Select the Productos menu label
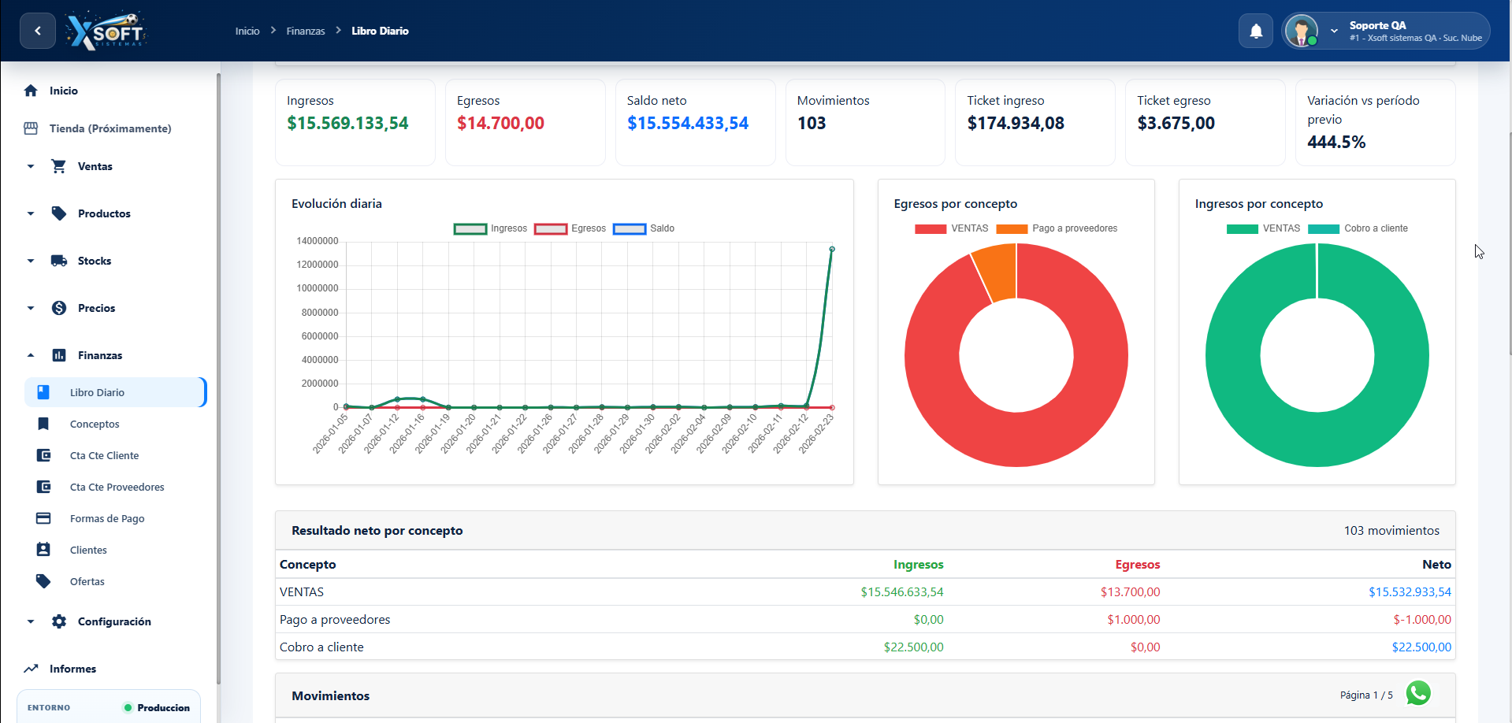The height and width of the screenshot is (723, 1512). [x=104, y=213]
